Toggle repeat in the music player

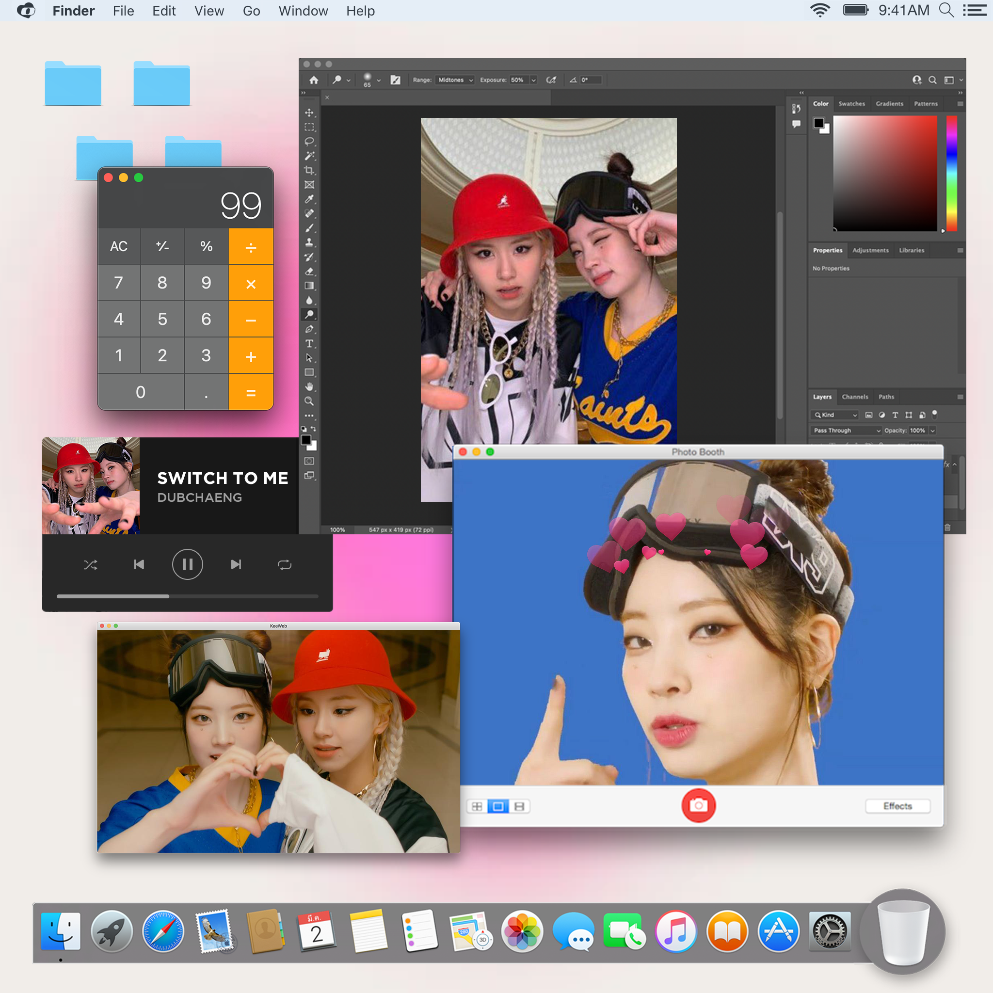click(x=284, y=565)
